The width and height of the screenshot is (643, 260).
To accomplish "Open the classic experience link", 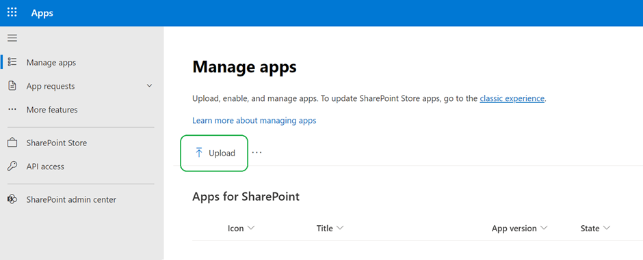I will point(512,98).
